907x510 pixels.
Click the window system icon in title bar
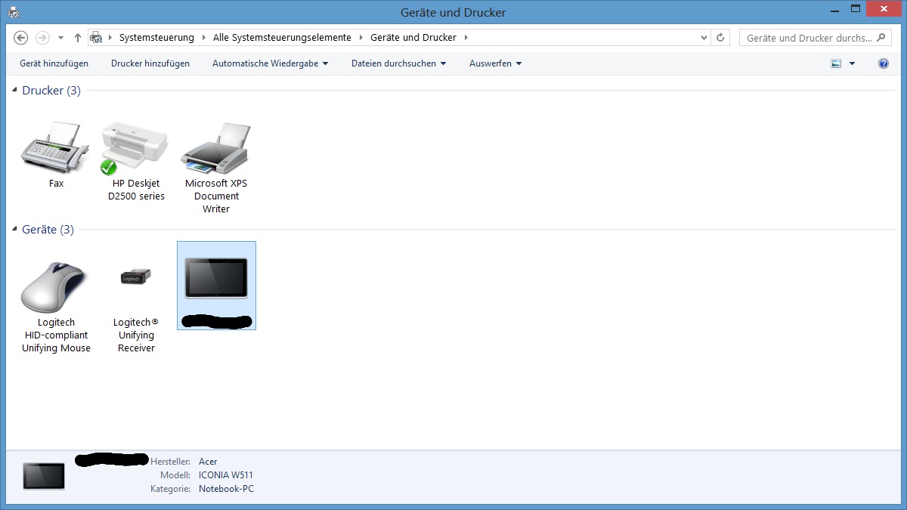[14, 12]
